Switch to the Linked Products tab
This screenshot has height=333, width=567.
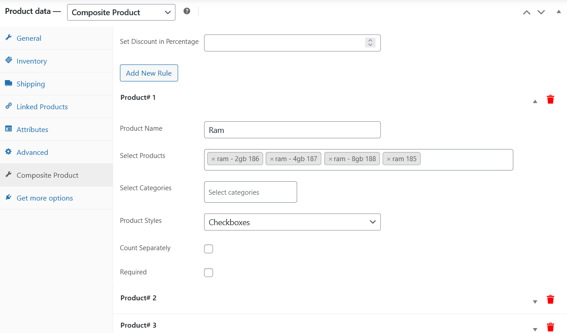point(42,107)
